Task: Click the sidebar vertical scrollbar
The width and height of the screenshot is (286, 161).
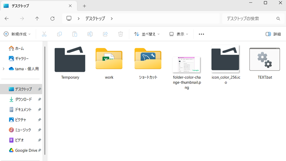Action: tap(45, 101)
